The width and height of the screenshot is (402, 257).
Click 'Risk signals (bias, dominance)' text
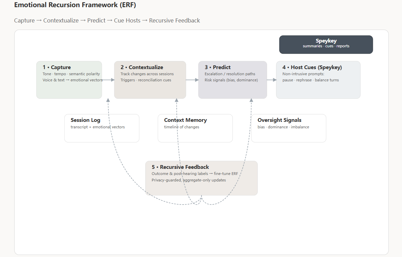[x=231, y=80]
